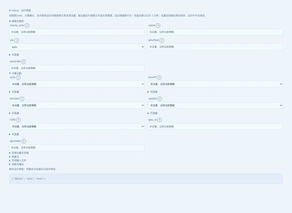This screenshot has height=213, width=292.
Task: Expand the 诊断与输出 section
Action: (16, 164)
